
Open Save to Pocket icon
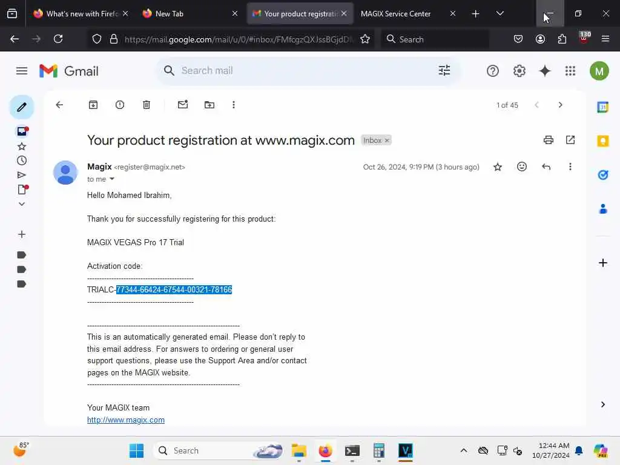coord(518,39)
